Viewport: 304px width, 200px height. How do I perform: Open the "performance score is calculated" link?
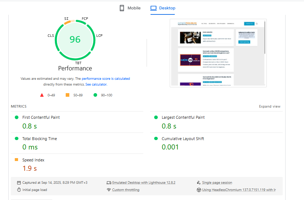point(106,79)
